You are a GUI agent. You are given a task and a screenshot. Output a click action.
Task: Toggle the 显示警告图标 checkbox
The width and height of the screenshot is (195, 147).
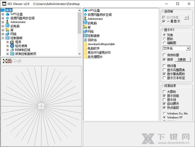(x=164, y=74)
